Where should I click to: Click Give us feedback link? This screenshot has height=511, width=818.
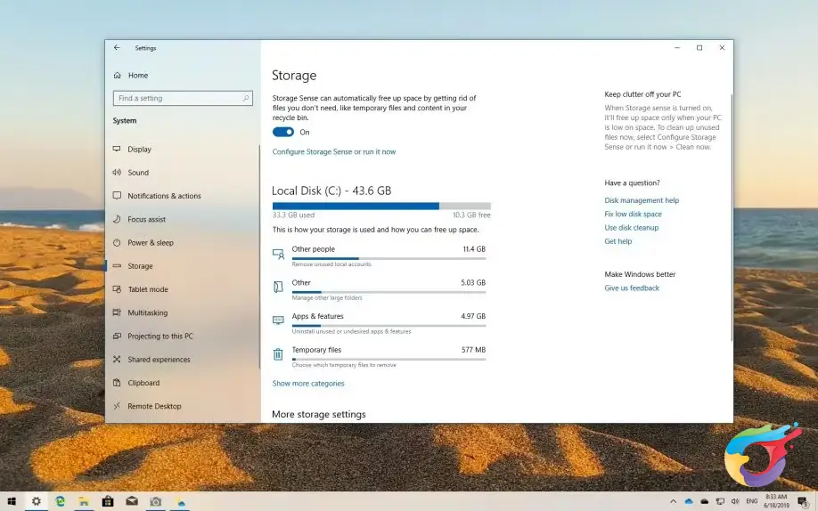(x=632, y=288)
